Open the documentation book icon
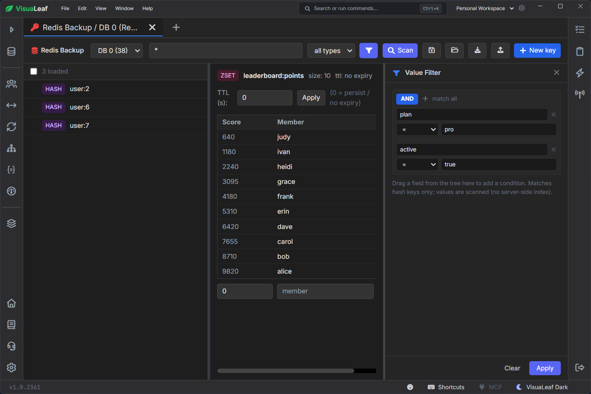Screen dimensions: 591x394 click(x=11, y=324)
